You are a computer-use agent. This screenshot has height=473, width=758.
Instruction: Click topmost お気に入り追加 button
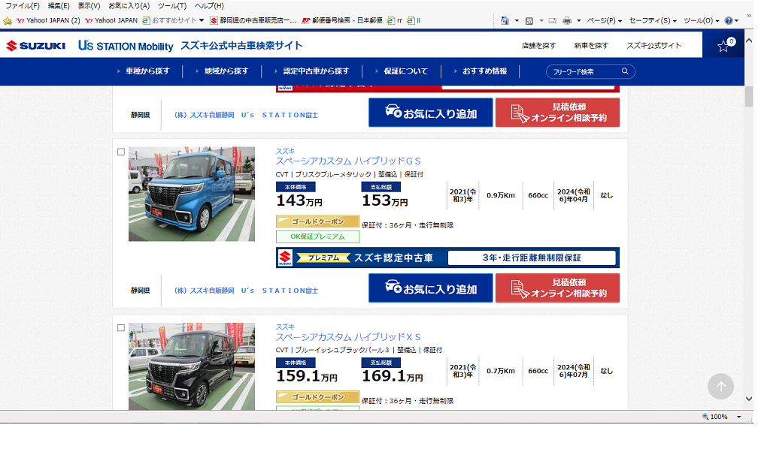[x=431, y=113]
